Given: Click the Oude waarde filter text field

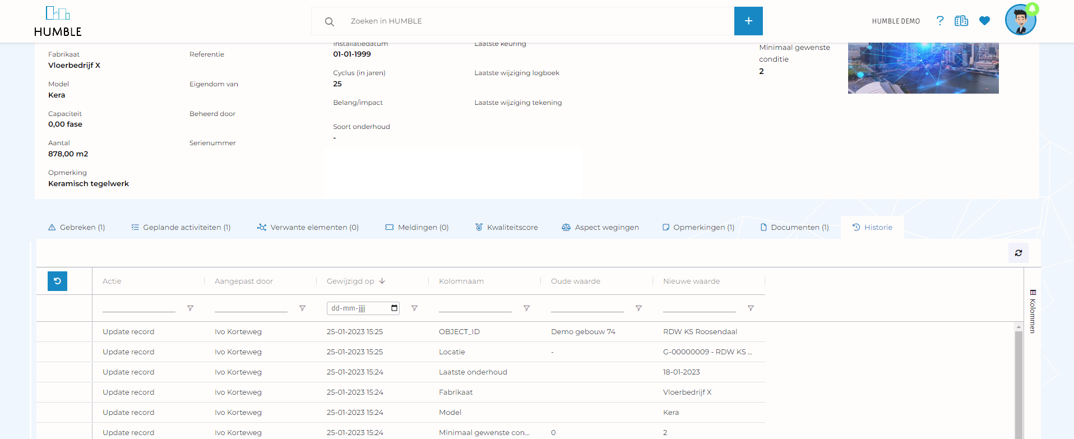Looking at the screenshot, I should click(x=587, y=308).
